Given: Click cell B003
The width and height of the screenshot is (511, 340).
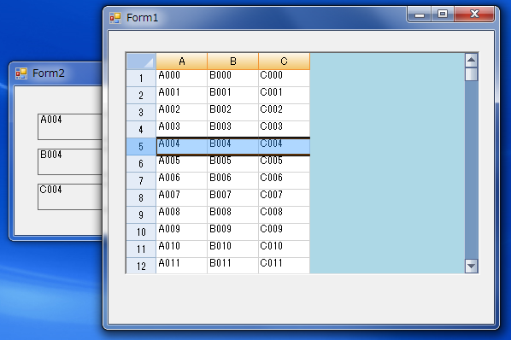Looking at the screenshot, I should click(232, 130).
